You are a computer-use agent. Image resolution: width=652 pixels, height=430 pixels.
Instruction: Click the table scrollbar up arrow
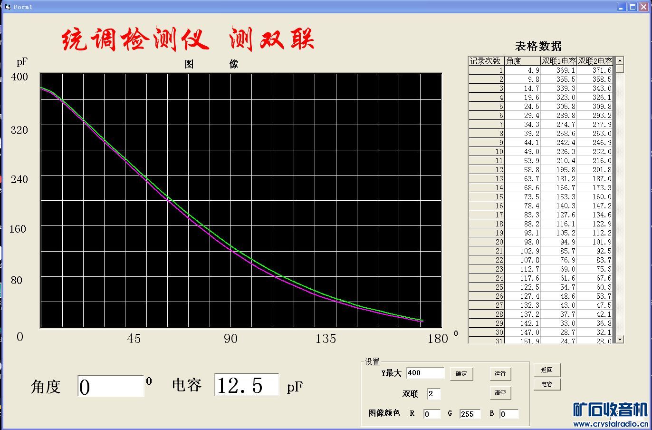(620, 60)
